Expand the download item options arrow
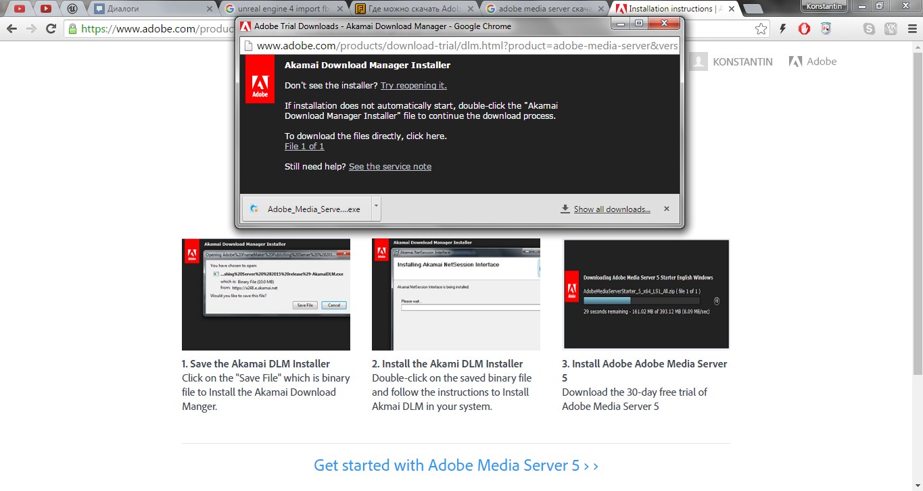923x491 pixels. pos(377,209)
